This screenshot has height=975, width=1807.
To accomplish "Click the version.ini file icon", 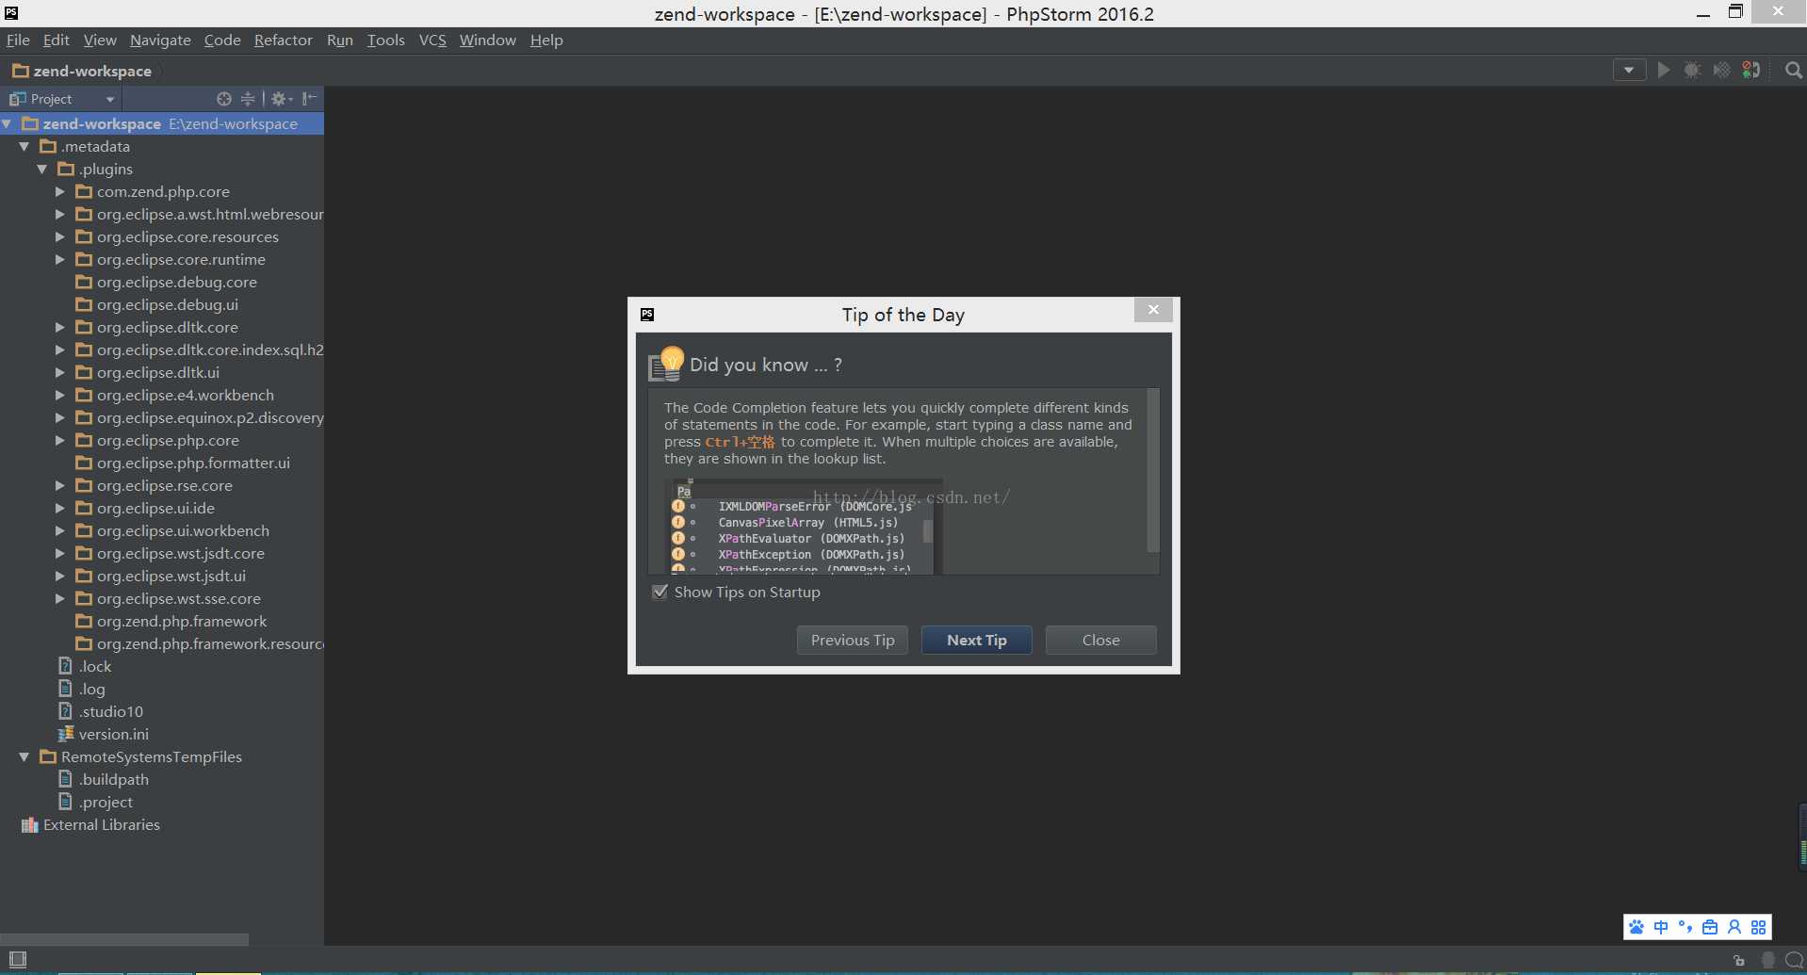I will (x=66, y=734).
